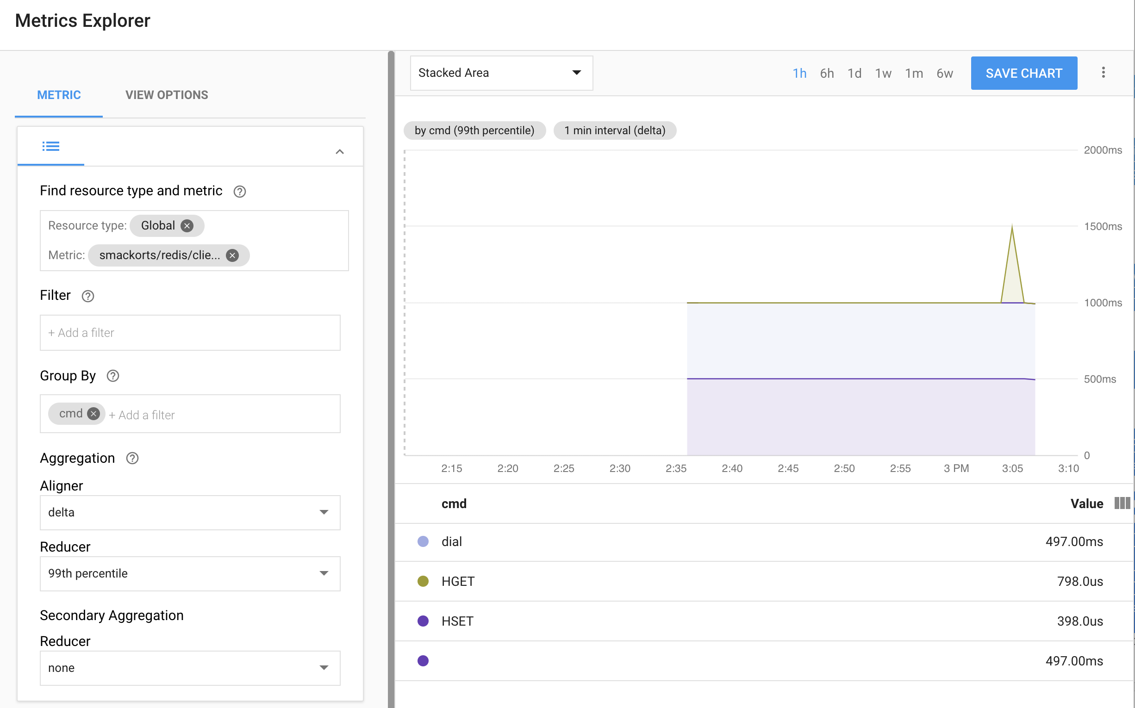
Task: Click the column display icon beside Value header
Action: pyautogui.click(x=1123, y=503)
